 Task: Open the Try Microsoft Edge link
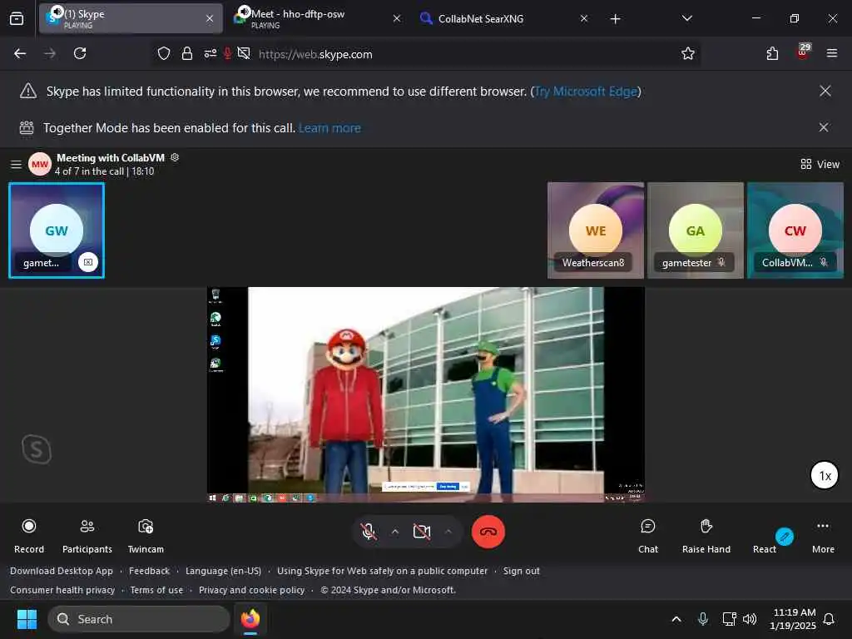click(x=586, y=92)
